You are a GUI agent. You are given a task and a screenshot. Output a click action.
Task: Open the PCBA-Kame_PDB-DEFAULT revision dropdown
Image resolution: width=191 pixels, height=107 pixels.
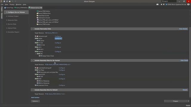(55, 94)
